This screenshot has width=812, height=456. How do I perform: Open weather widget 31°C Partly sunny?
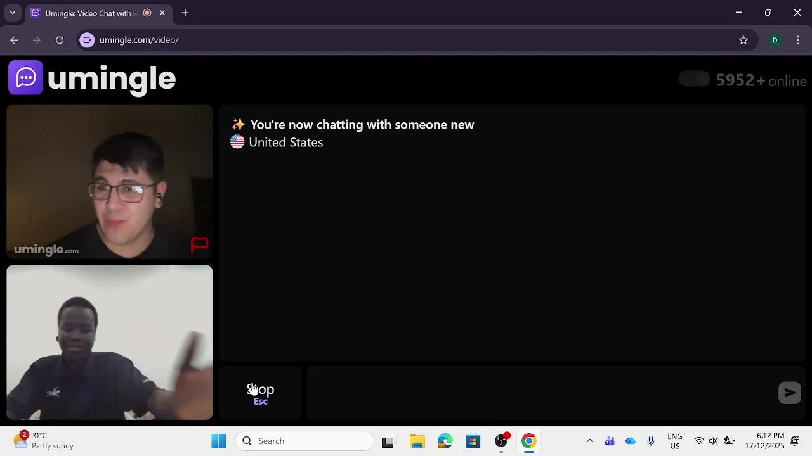(43, 441)
